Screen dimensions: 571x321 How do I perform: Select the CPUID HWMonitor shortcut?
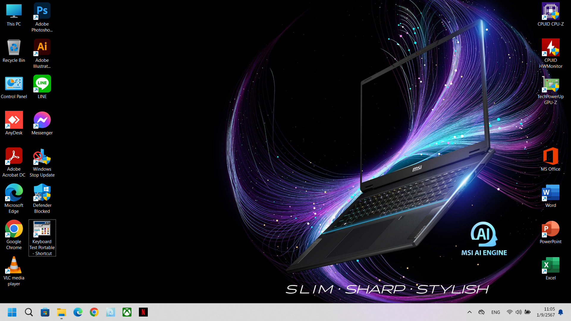550,53
